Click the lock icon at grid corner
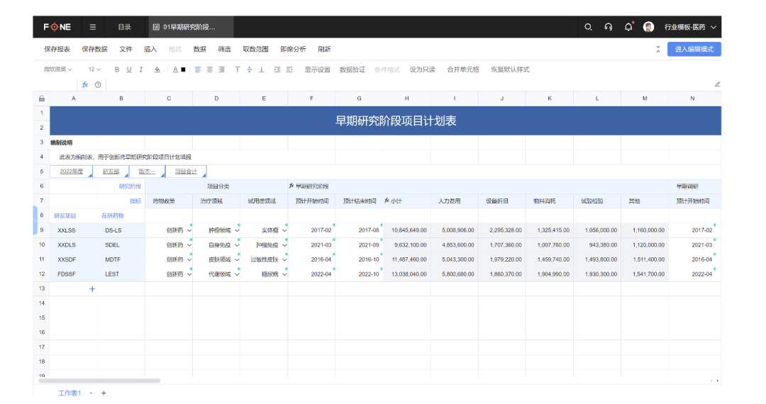 42,99
